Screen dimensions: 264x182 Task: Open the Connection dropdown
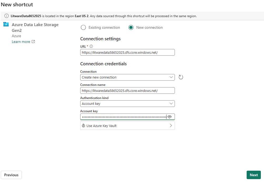coord(128,77)
